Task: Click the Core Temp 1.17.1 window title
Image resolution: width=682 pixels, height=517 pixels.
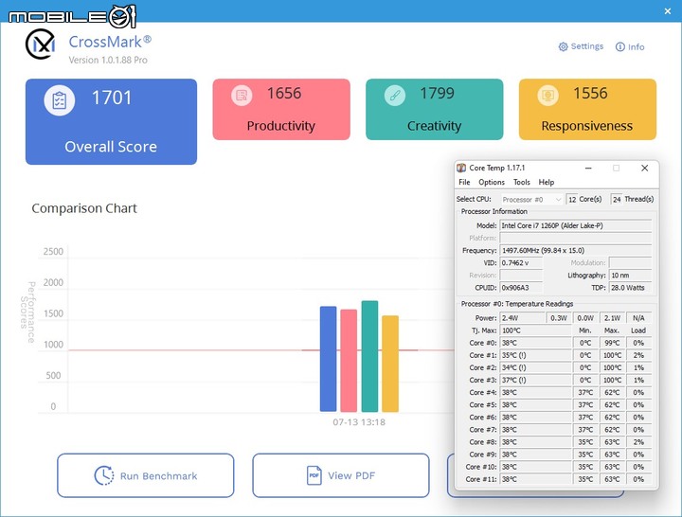Action: [496, 168]
